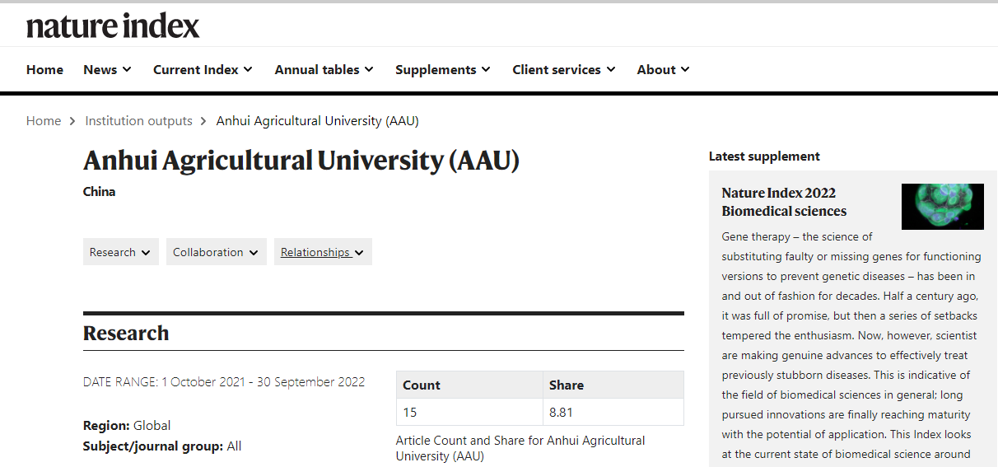Viewport: 998px width, 467px height.
Task: Click the Share column header
Action: [567, 385]
